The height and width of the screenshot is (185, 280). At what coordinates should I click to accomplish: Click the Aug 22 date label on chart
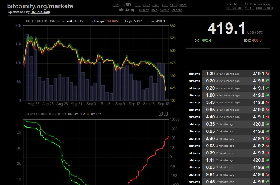coord(33,104)
